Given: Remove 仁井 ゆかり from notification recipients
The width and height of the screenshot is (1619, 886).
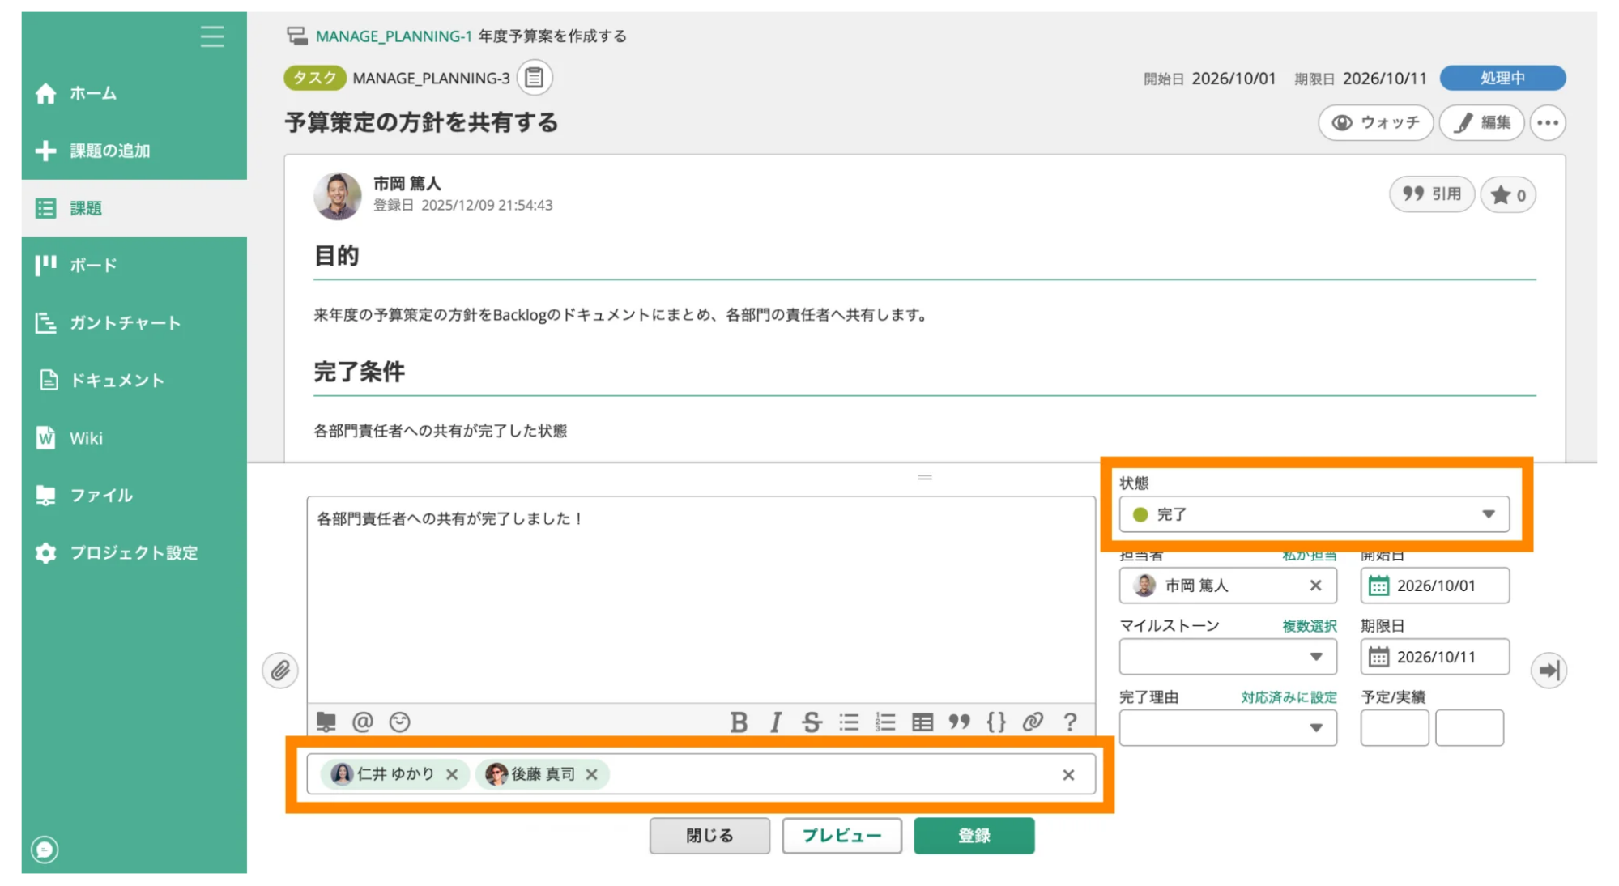Looking at the screenshot, I should click(x=452, y=774).
